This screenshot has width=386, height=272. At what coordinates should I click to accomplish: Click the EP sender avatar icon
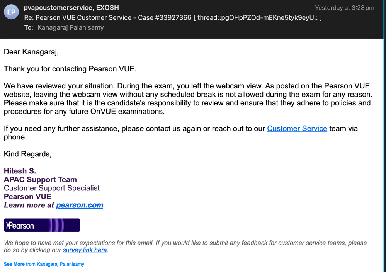click(12, 12)
